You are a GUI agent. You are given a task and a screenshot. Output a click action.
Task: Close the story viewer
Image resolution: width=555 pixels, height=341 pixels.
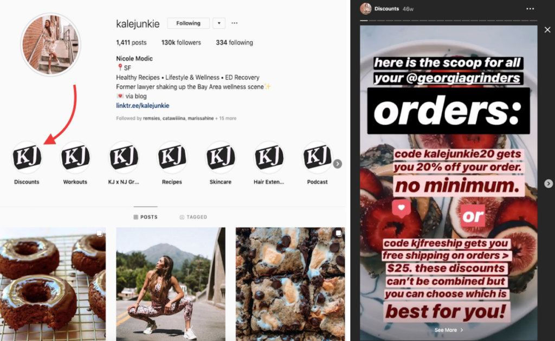(x=547, y=30)
